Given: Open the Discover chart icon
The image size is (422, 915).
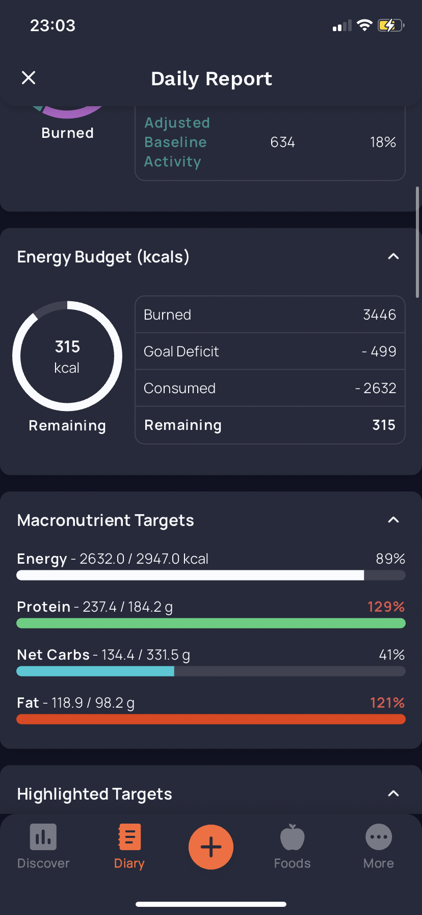Looking at the screenshot, I should click(43, 837).
